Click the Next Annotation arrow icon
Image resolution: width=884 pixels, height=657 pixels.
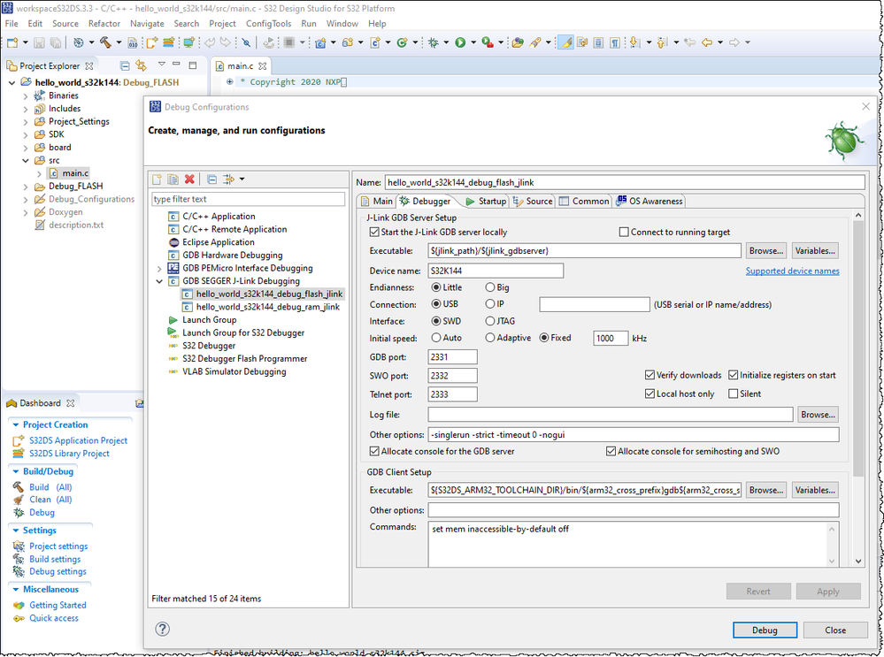[x=634, y=42]
